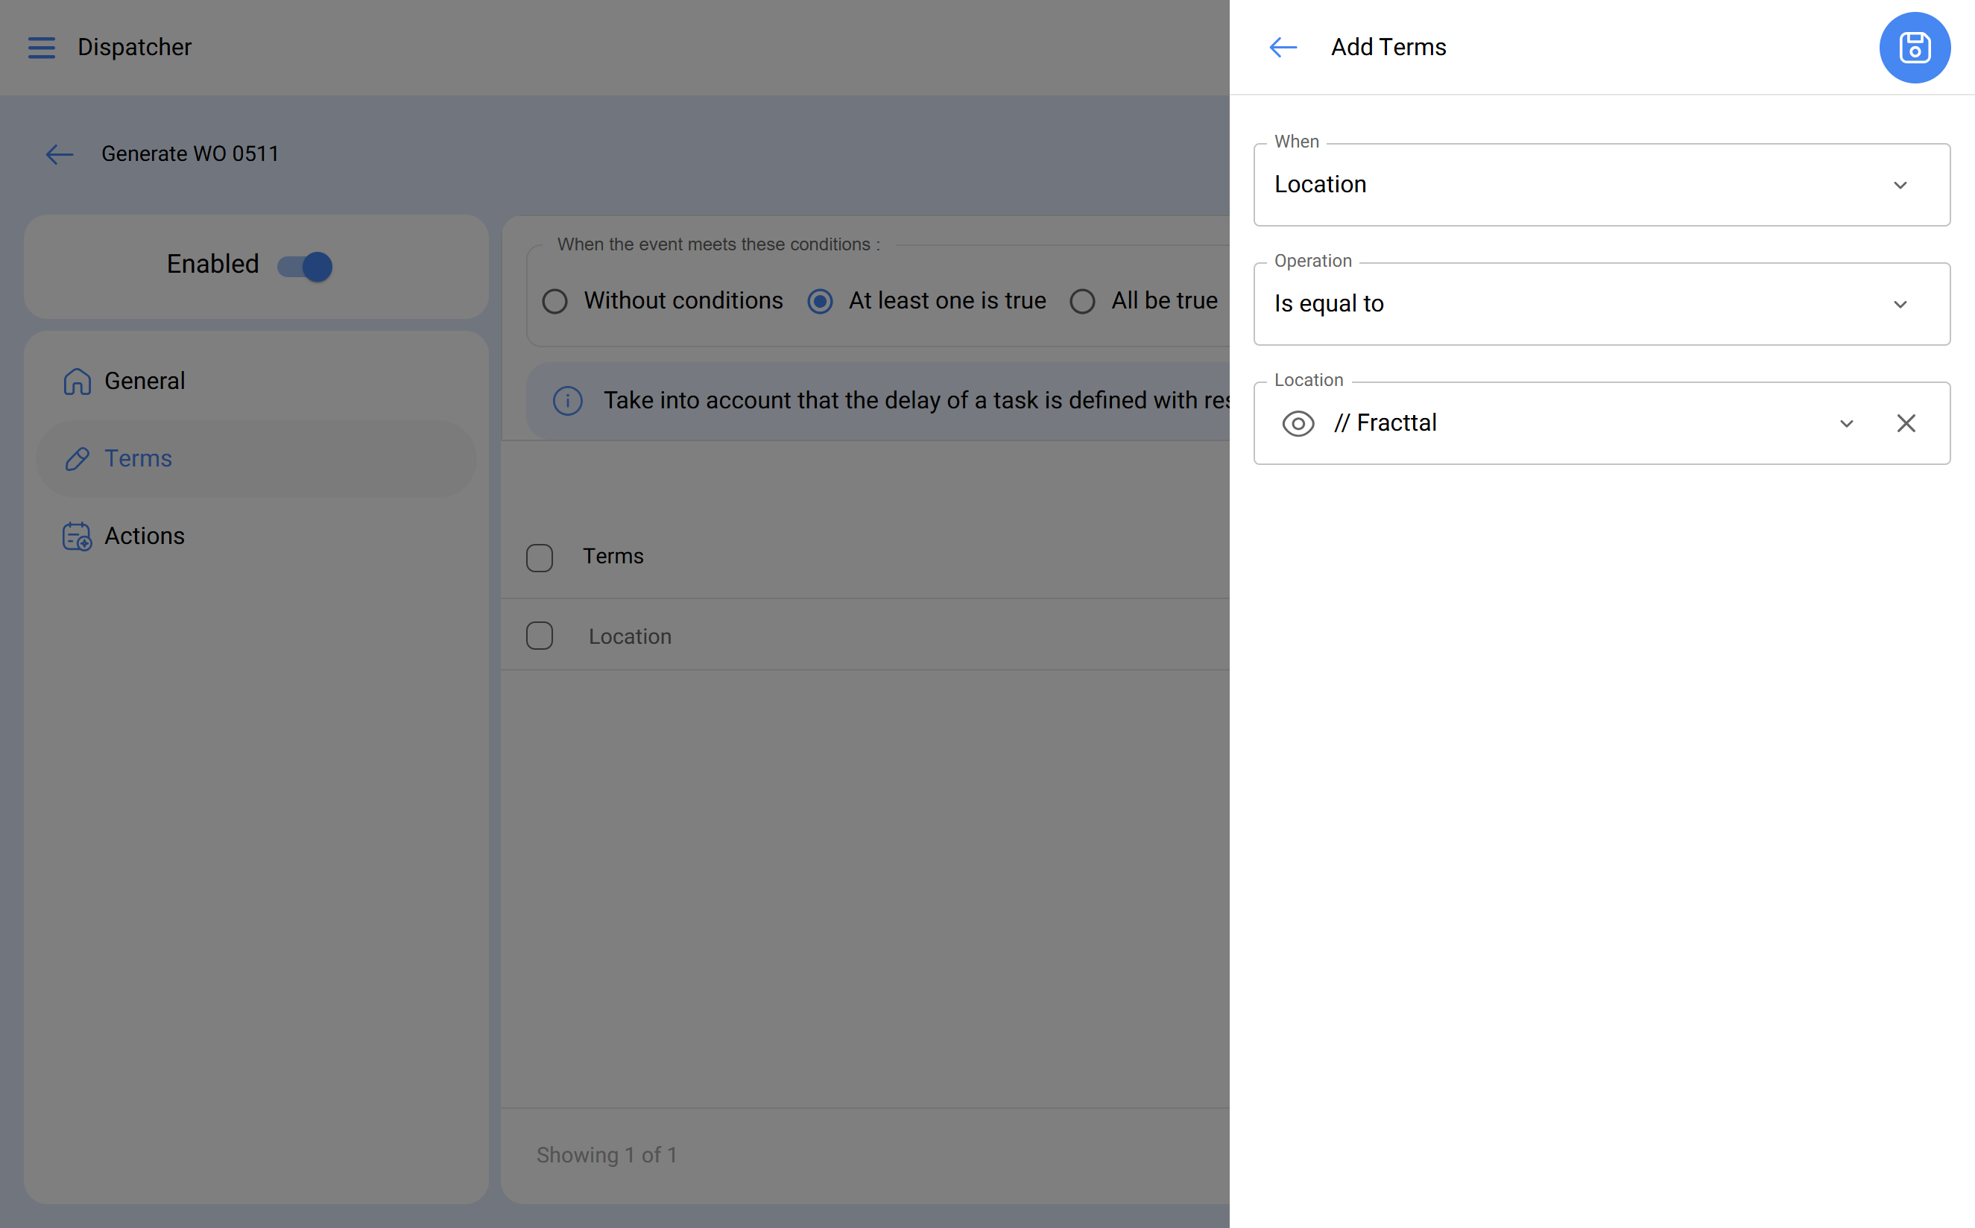Click the eye icon in the Location field
This screenshot has width=1975, height=1228.
(1298, 423)
